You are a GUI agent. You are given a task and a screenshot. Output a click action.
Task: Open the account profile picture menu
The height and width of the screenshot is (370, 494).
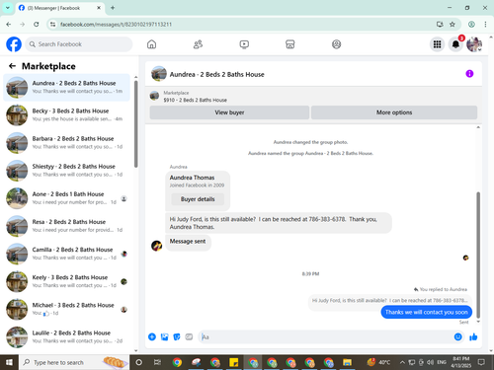(x=474, y=44)
